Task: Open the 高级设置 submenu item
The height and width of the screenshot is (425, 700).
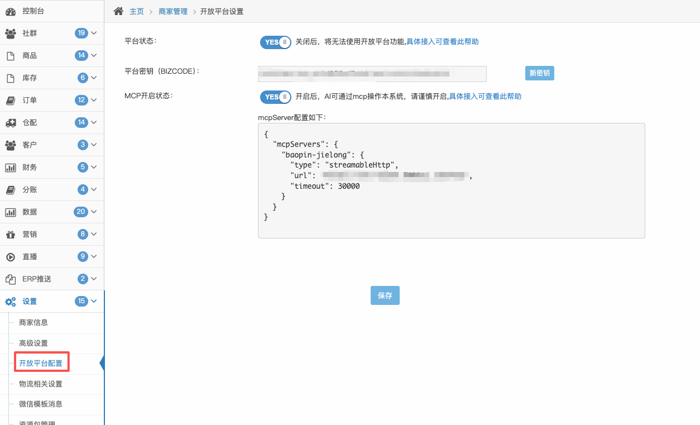Action: [33, 343]
